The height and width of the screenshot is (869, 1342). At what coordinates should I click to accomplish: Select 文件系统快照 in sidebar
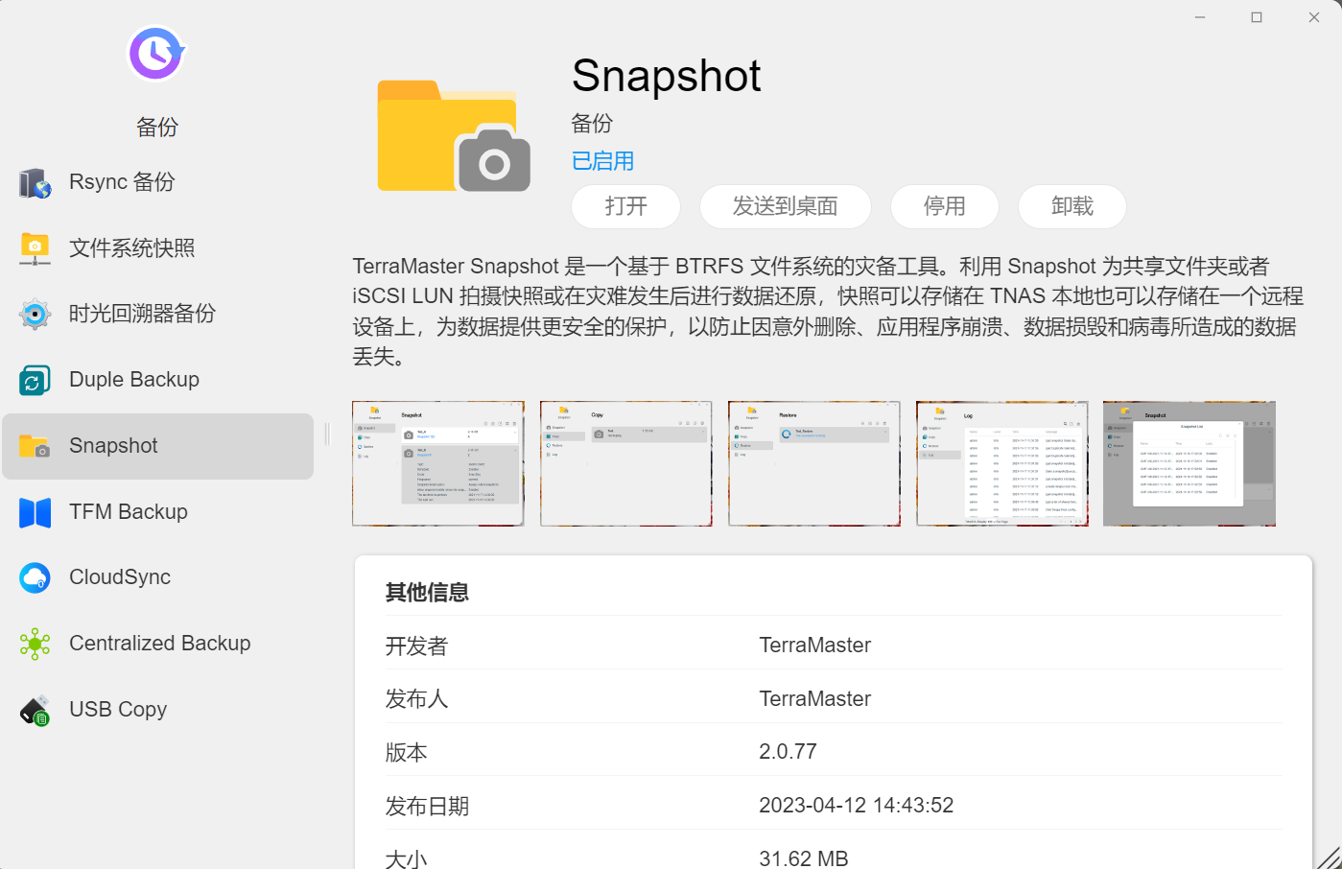[x=158, y=248]
